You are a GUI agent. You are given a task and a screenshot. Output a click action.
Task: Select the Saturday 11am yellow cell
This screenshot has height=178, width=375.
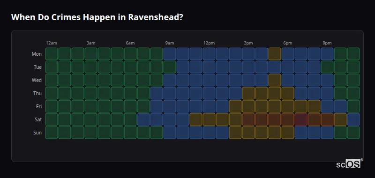[196, 119]
